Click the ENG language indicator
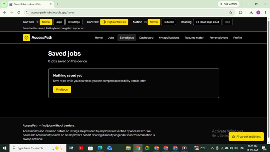Viewport: 270px width, 152px height. click(242, 148)
